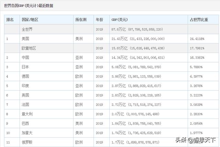Select the 法国 country entry
The width and height of the screenshot is (220, 147).
coord(25,104)
